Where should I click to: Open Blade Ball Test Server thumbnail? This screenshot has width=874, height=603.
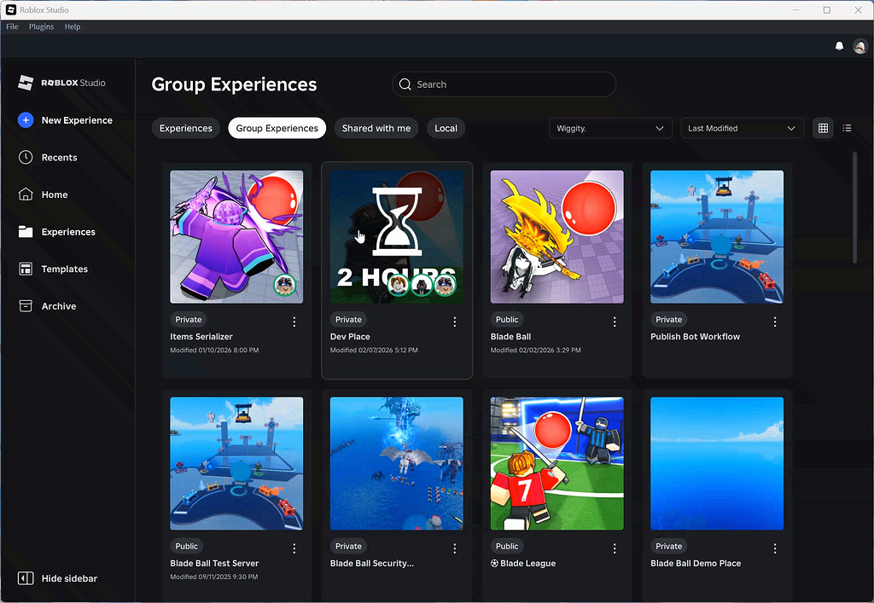click(x=236, y=463)
